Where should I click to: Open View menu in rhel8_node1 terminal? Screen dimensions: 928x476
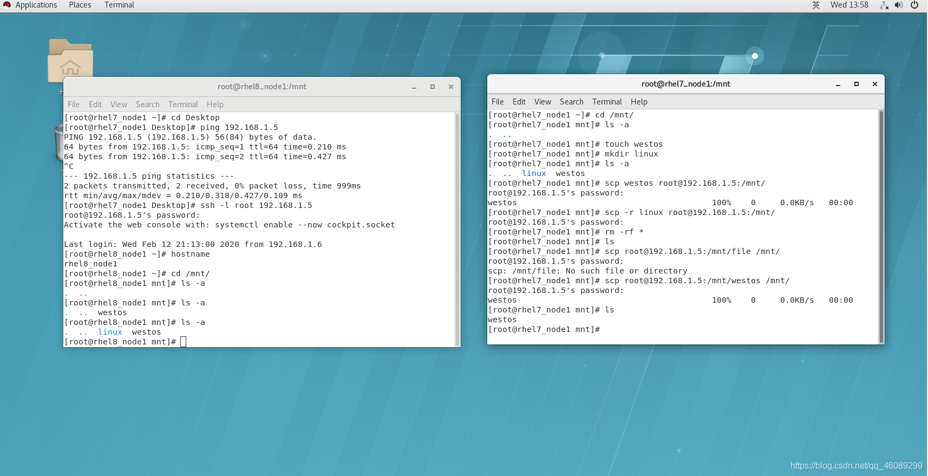click(119, 105)
